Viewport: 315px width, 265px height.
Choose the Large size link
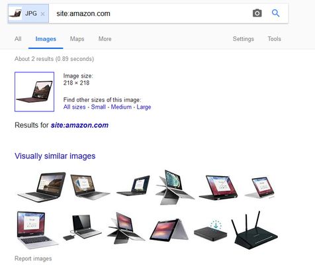[144, 107]
